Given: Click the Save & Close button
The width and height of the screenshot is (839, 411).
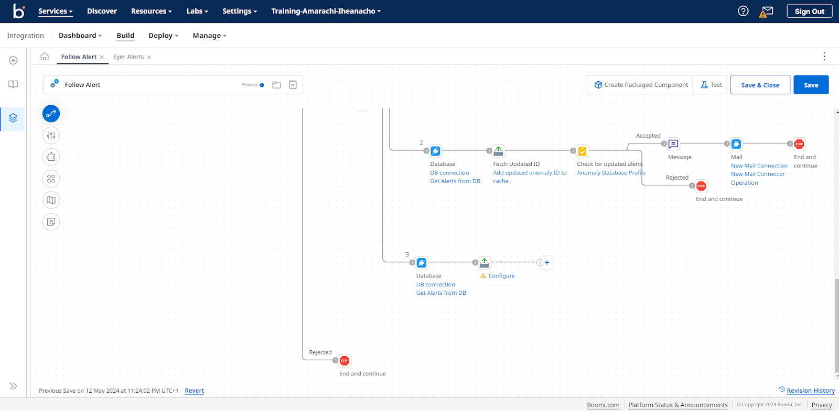Looking at the screenshot, I should tap(760, 85).
